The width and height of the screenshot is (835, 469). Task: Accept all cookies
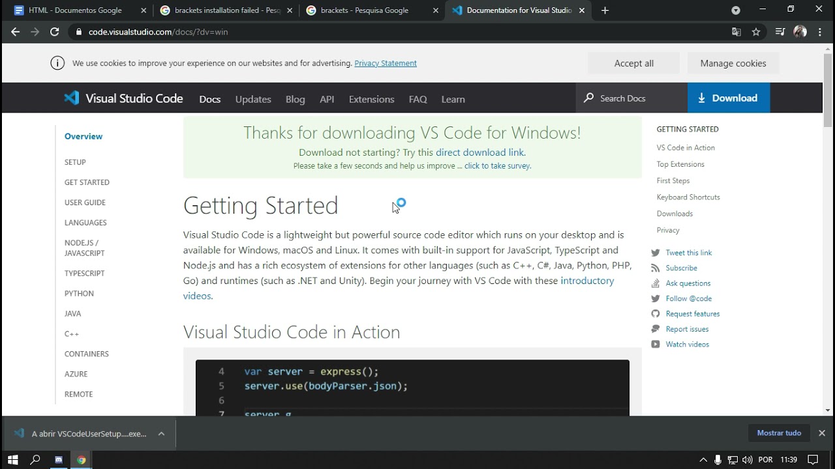(633, 63)
